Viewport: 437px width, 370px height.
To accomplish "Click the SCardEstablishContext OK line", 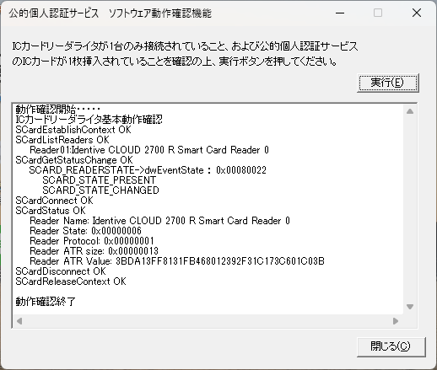I will coord(73,130).
